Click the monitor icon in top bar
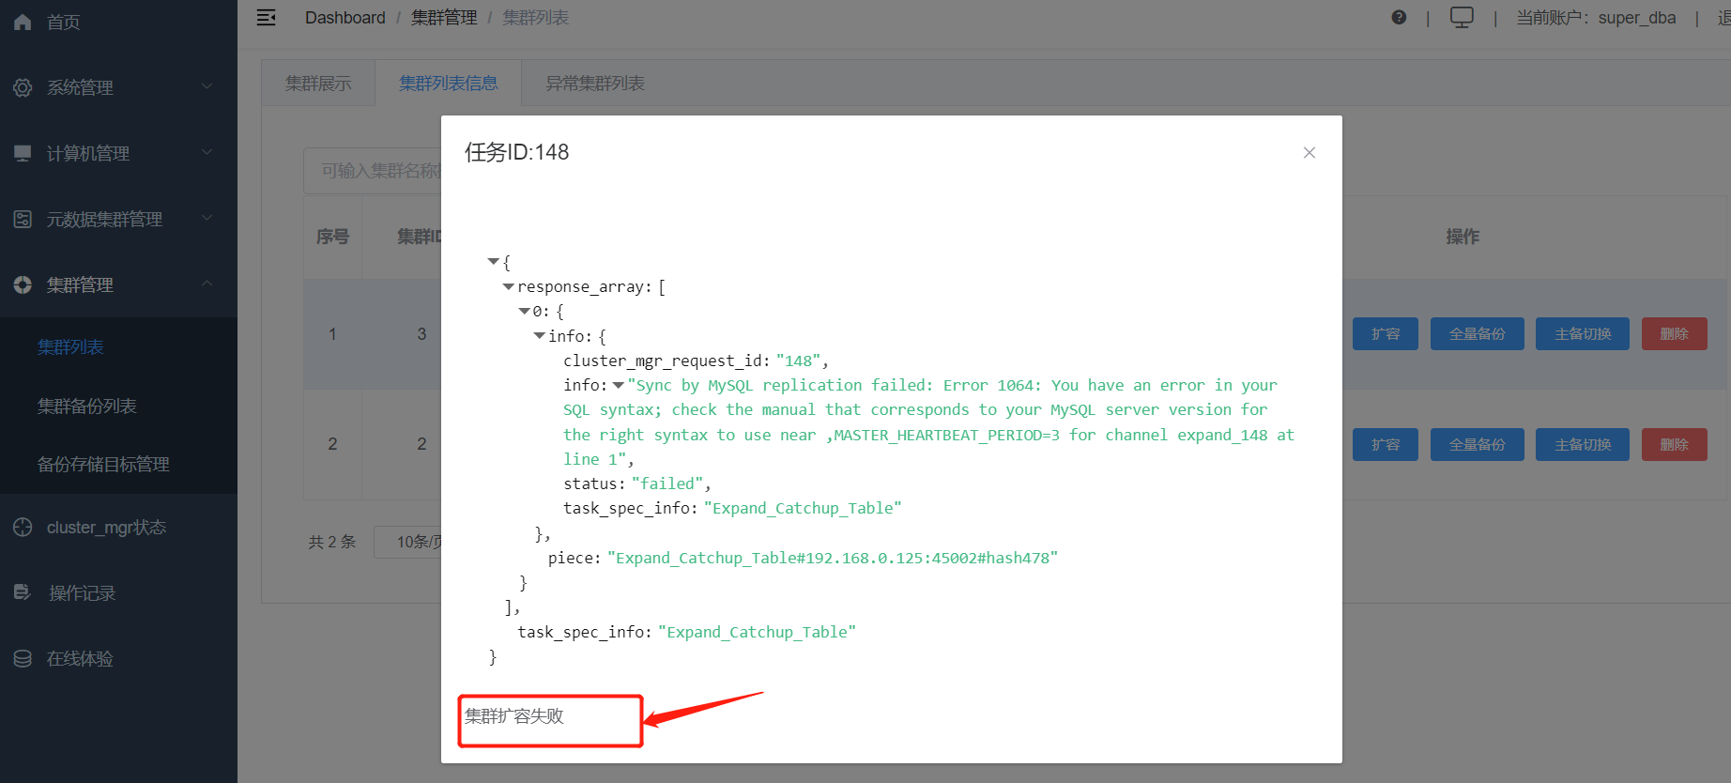Screen dimensions: 1731x783 point(1462,17)
